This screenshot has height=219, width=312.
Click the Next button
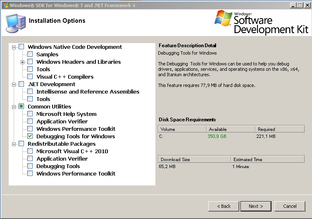[x=255, y=206]
